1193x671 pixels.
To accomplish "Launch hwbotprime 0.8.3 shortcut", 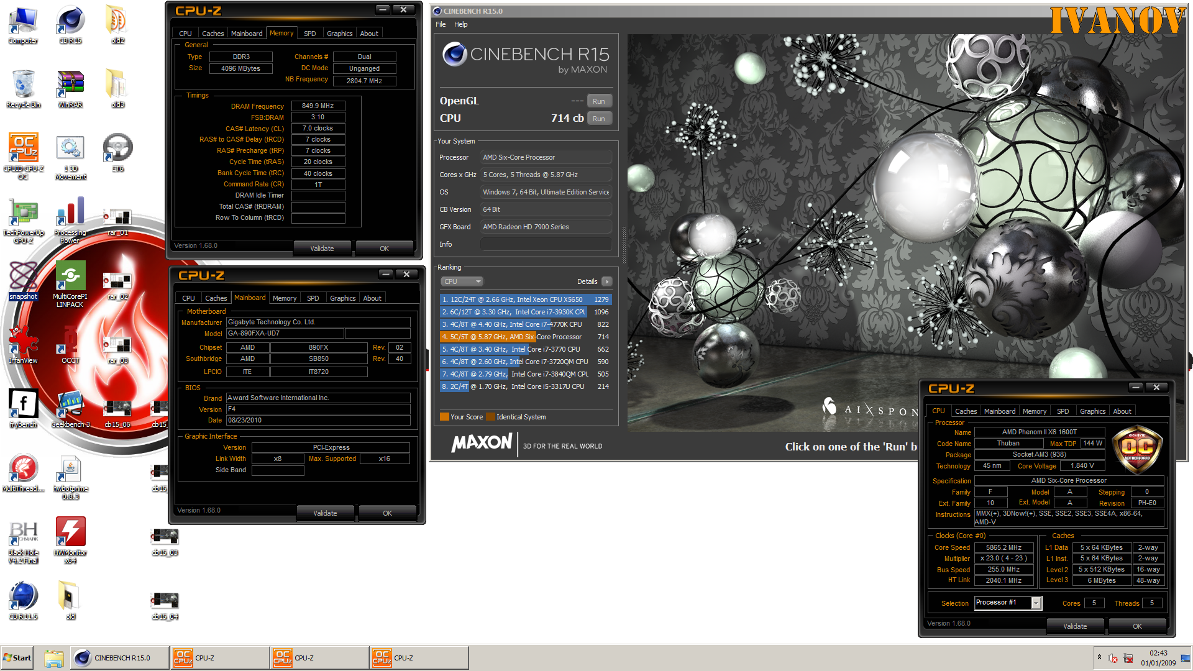I will (70, 477).
